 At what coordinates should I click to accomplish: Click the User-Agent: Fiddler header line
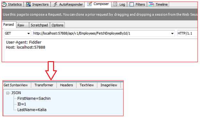click(x=24, y=42)
